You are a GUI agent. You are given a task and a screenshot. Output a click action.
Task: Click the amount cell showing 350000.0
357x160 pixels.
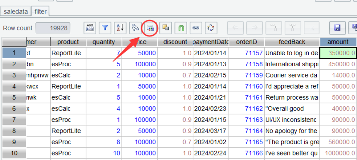338,53
